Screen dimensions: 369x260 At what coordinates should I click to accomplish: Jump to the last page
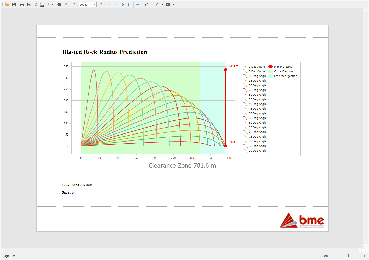(129, 5)
